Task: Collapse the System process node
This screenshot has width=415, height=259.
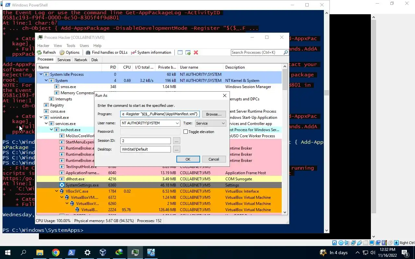Action: pos(46,81)
